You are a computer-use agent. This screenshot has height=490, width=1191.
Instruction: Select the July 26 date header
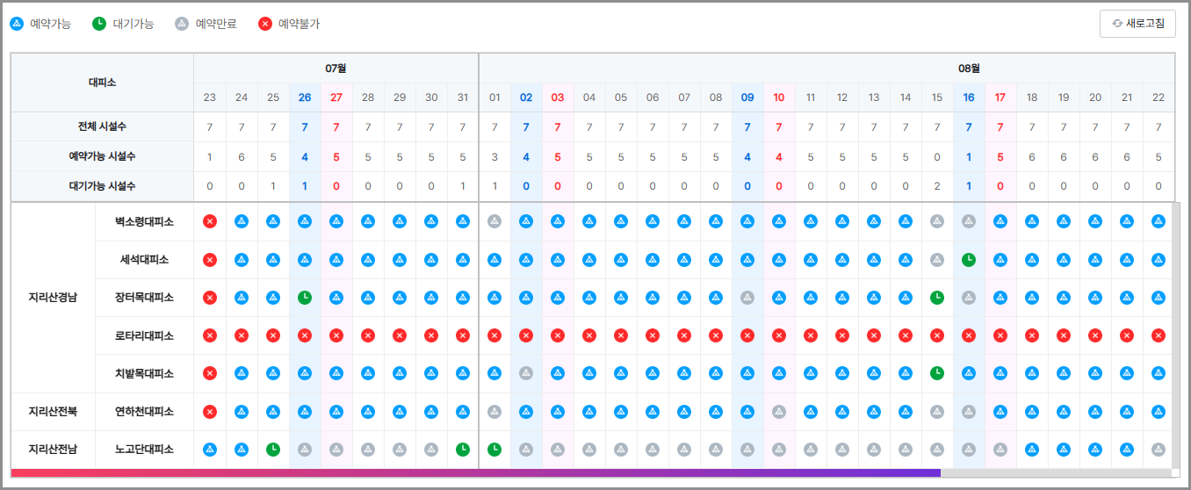pos(305,97)
